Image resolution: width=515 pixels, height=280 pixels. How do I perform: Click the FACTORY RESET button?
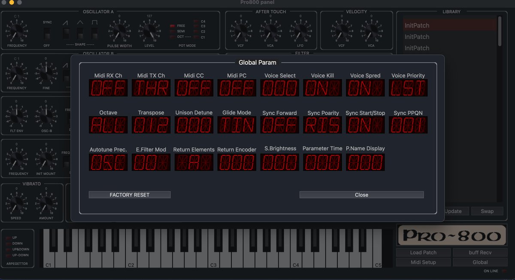[x=130, y=195]
